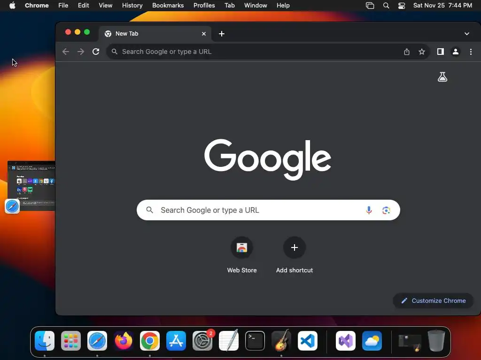Share this page from the address bar

point(407,52)
